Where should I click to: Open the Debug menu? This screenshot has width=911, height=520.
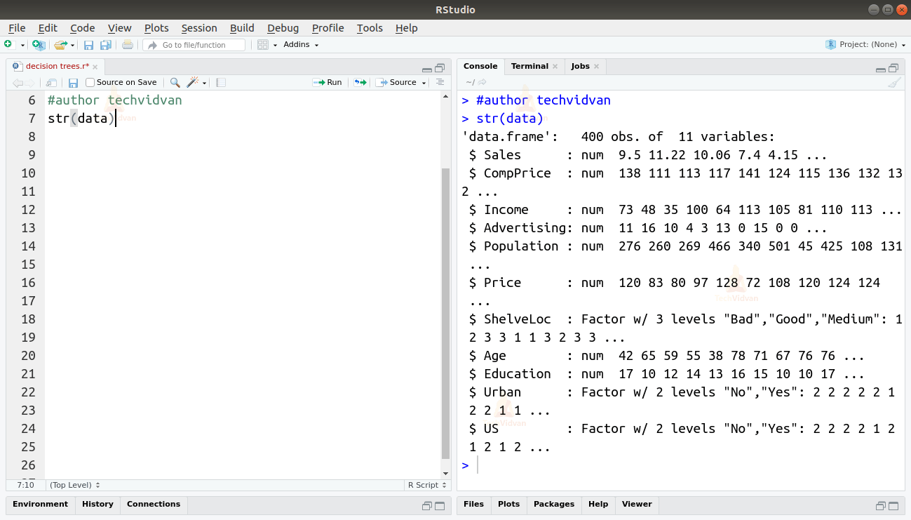pos(283,28)
